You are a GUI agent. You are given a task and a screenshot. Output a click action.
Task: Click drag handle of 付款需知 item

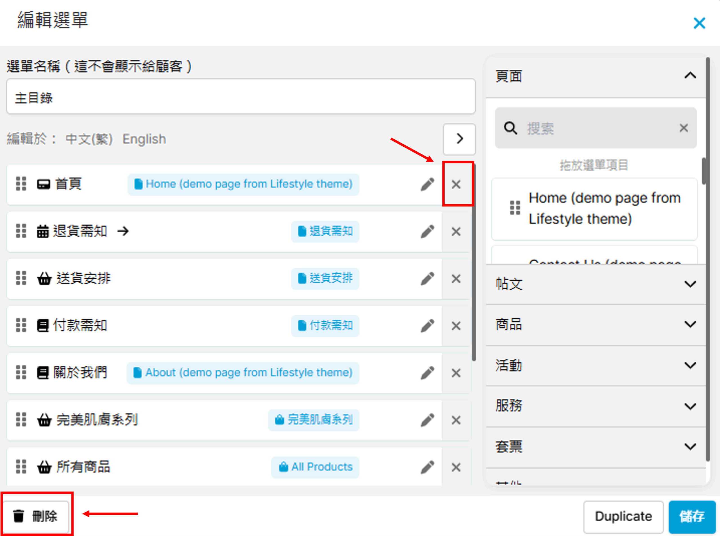click(21, 325)
